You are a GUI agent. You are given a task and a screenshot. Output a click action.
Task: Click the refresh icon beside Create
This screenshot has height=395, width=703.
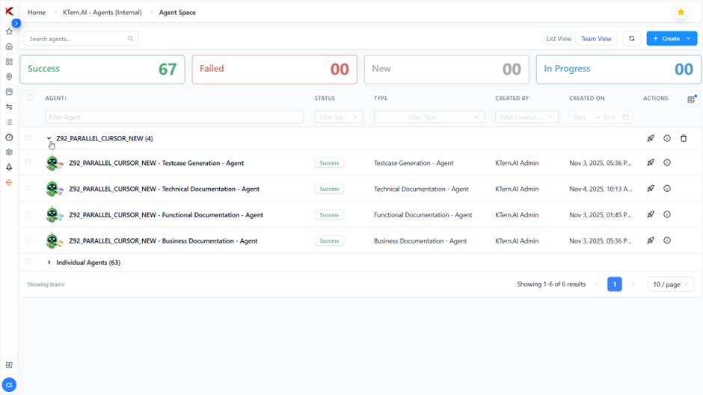(632, 39)
